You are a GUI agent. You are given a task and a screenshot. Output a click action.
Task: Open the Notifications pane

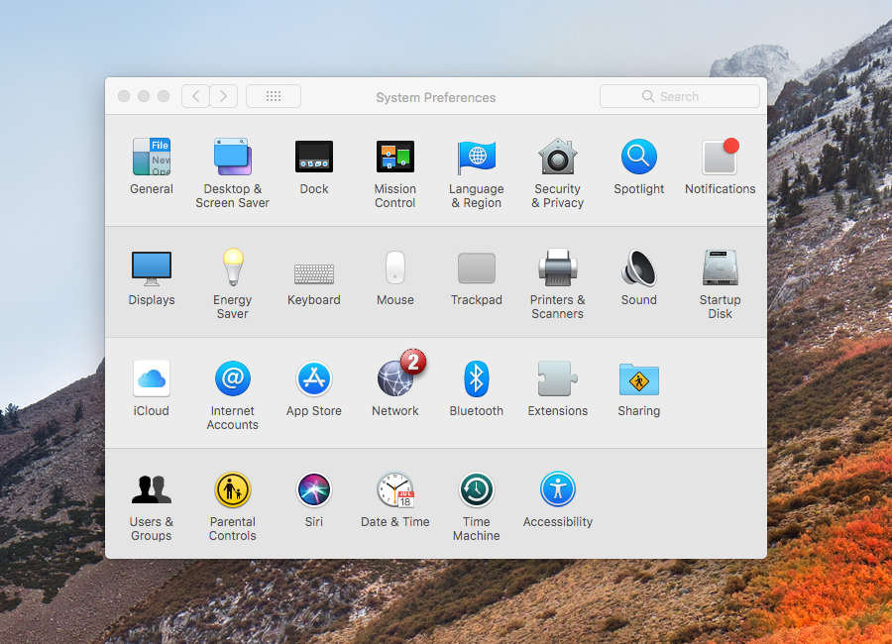click(x=721, y=157)
